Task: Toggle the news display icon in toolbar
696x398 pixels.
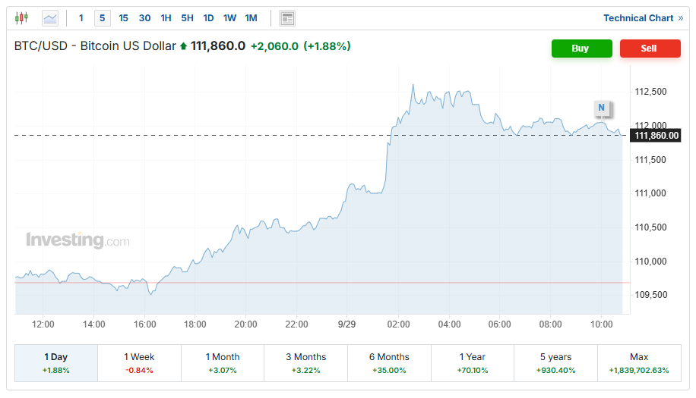Action: (x=287, y=18)
